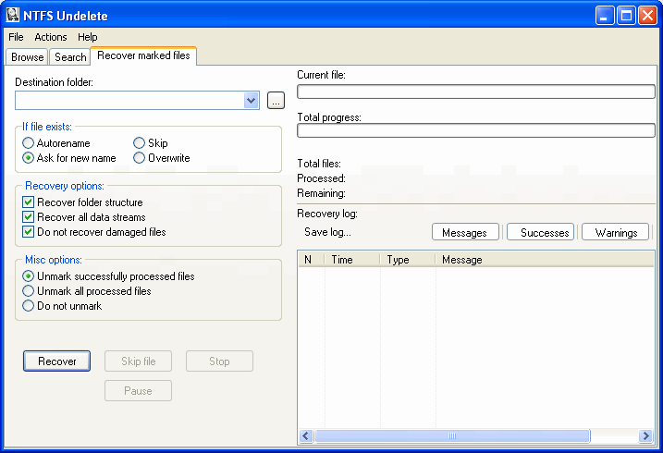Viewport: 663px width, 453px height.
Task: Click the Save log... link
Action: tap(327, 232)
